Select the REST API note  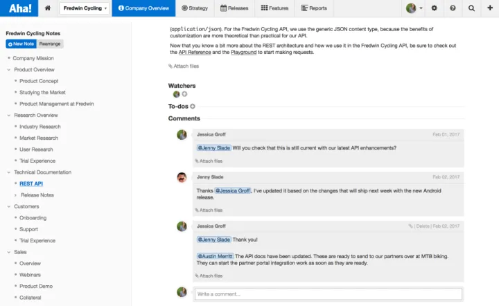point(31,183)
